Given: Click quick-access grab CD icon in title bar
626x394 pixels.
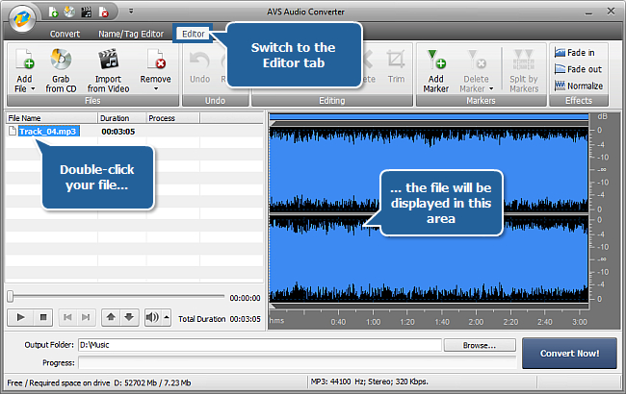Looking at the screenshot, I should coord(69,12).
